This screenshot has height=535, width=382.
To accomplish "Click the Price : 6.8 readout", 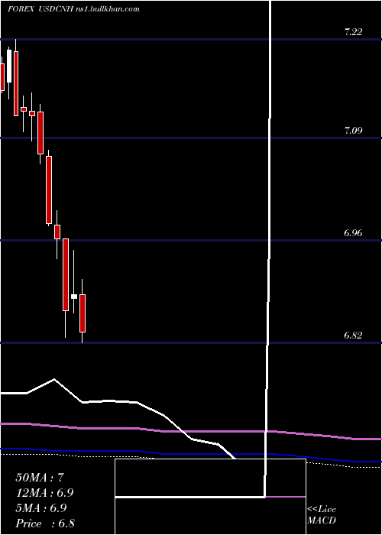I will point(45,524).
